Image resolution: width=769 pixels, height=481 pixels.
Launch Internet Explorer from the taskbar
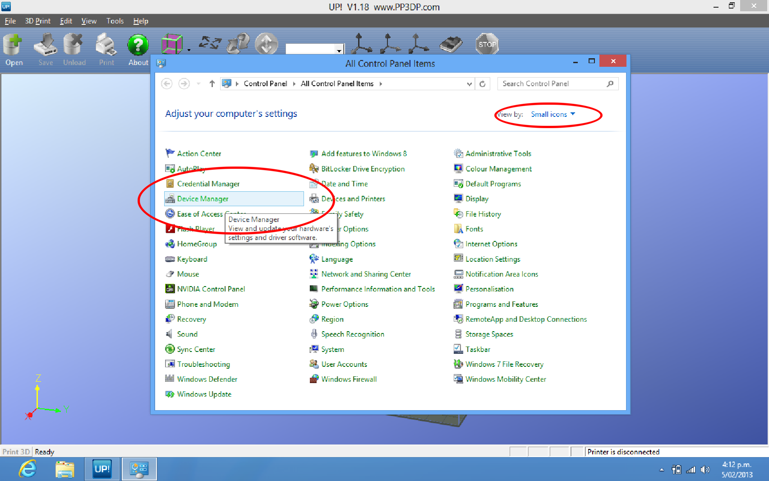point(27,469)
